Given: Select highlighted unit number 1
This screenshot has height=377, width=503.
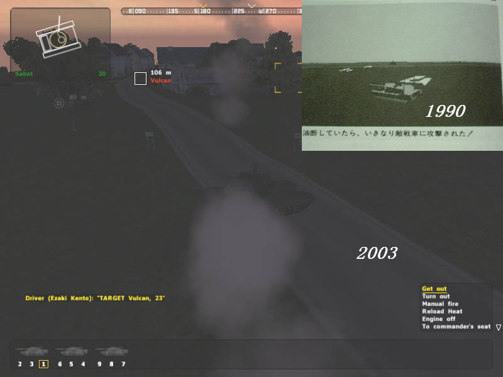Looking at the screenshot, I should pyautogui.click(x=43, y=364).
